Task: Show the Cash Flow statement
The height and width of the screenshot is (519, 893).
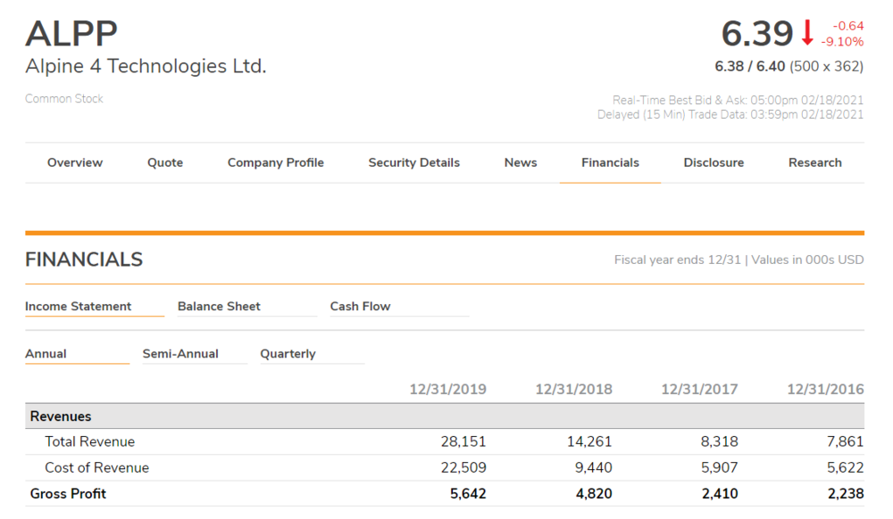Action: click(x=360, y=306)
